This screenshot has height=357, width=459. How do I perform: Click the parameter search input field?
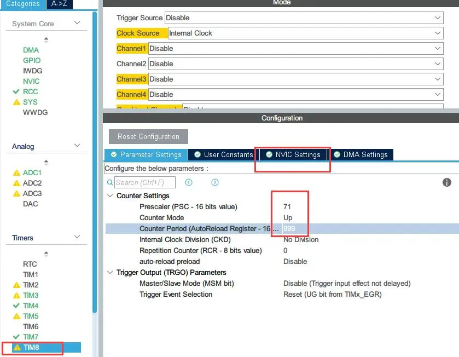pos(144,182)
